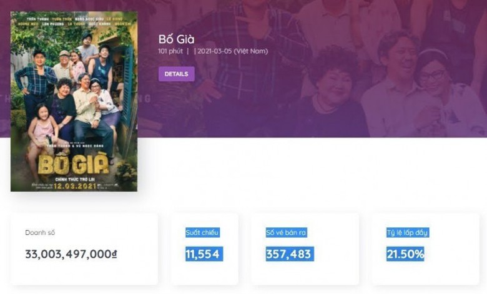
Task: Click the Tỷ lệ lấp đầy label
Action: 408,233
